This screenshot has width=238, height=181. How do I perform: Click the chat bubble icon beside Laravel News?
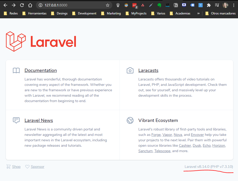coord(16,120)
